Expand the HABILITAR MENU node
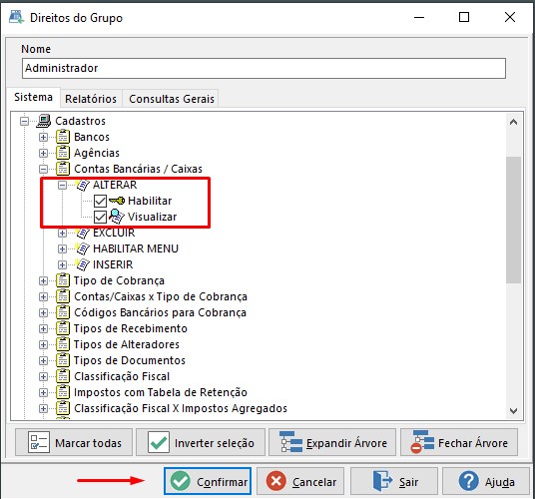This screenshot has height=499, width=535. (62, 249)
